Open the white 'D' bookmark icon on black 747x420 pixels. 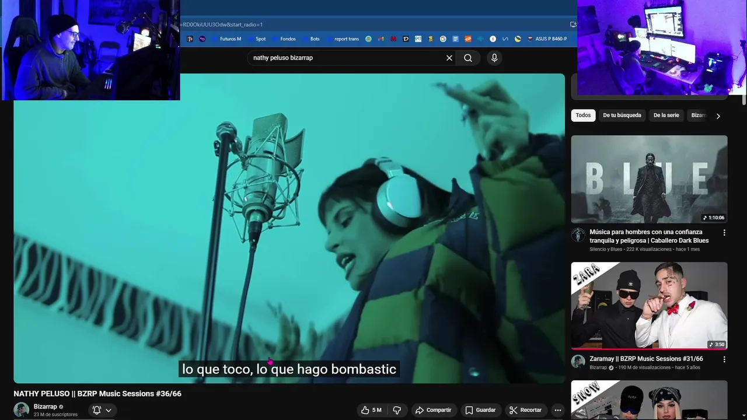[x=406, y=39]
